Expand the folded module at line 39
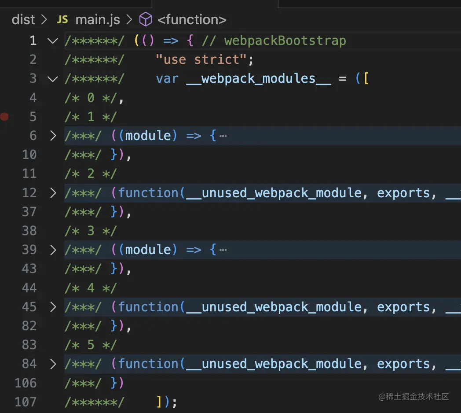Screen dimensions: 461x413 click(x=53, y=250)
